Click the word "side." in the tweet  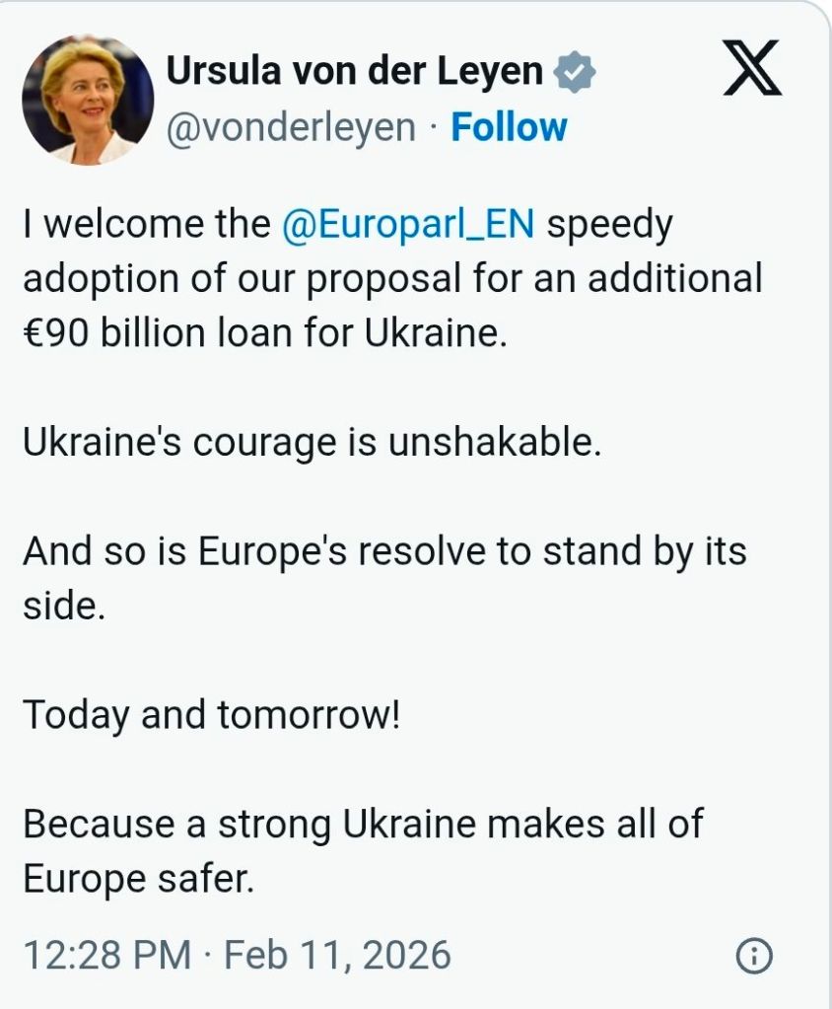point(63,606)
